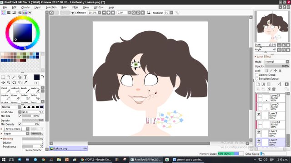Show Layer23 visibility box

[260, 96]
